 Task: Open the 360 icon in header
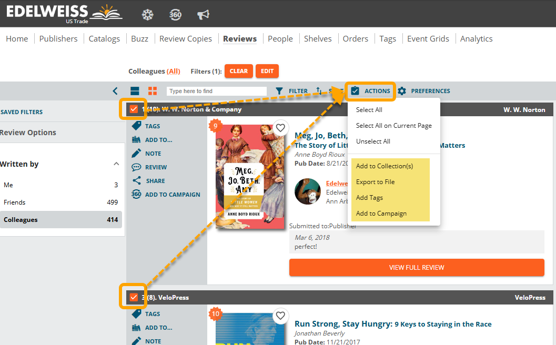[175, 15]
